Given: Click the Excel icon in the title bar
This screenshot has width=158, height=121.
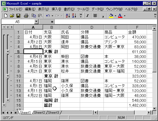Looking at the screenshot, I should point(4,4).
